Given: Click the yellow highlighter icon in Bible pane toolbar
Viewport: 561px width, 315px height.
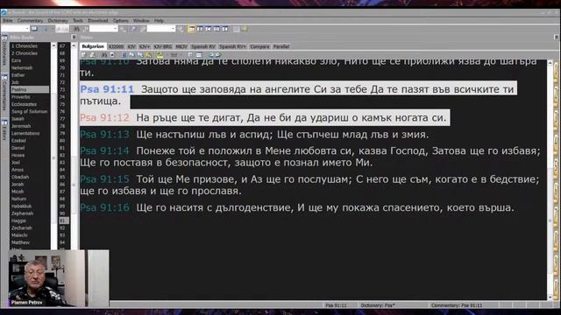Looking at the screenshot, I should point(160,55).
